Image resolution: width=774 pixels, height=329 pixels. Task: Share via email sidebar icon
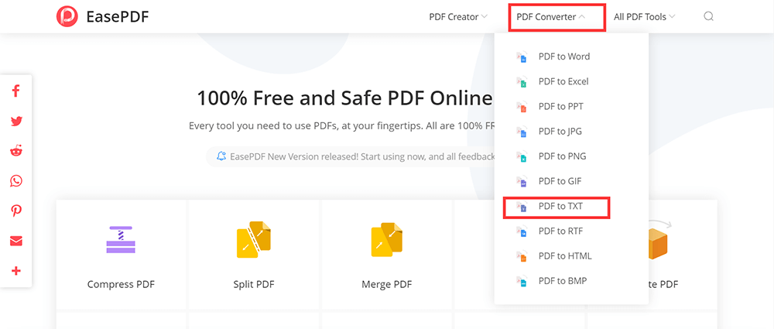click(16, 241)
